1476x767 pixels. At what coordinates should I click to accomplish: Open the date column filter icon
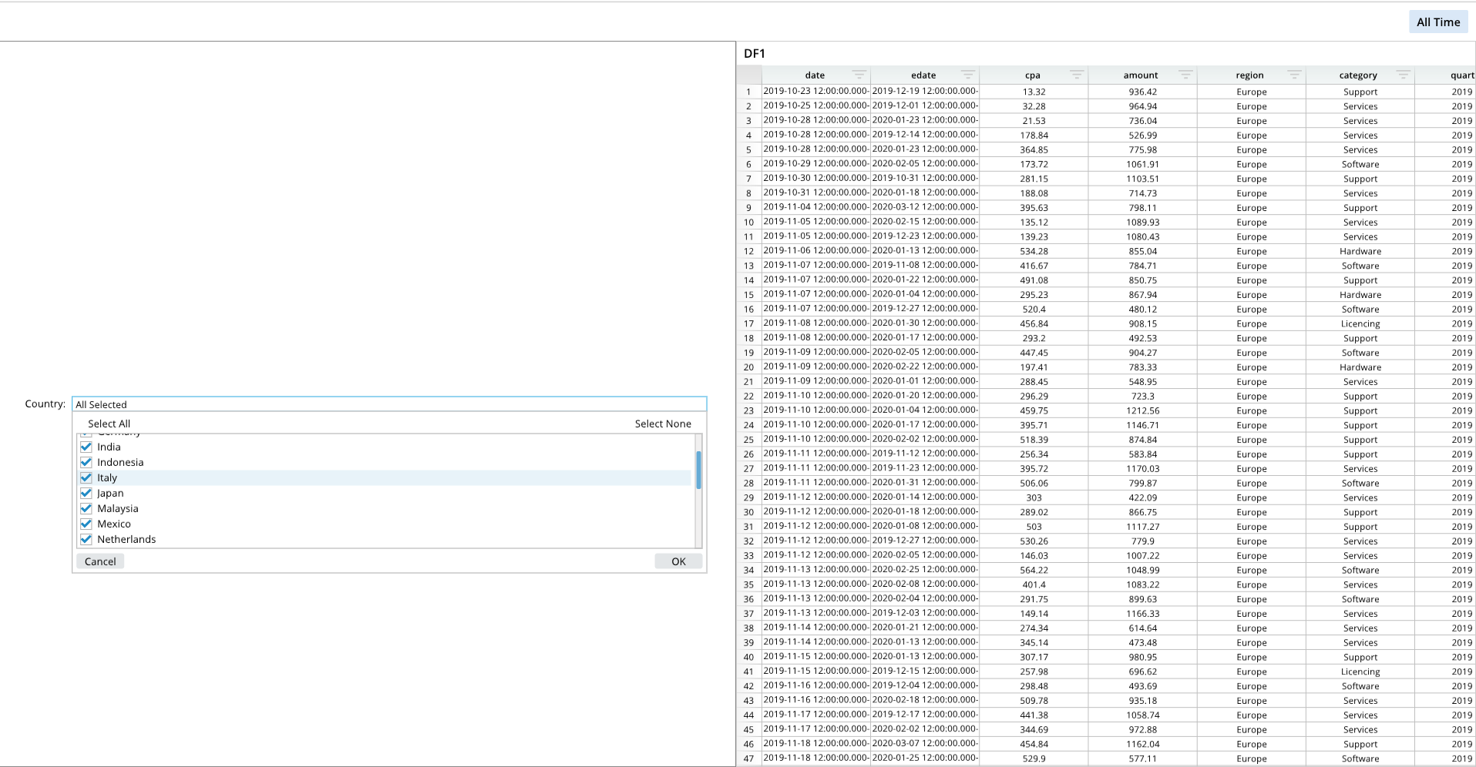point(859,75)
